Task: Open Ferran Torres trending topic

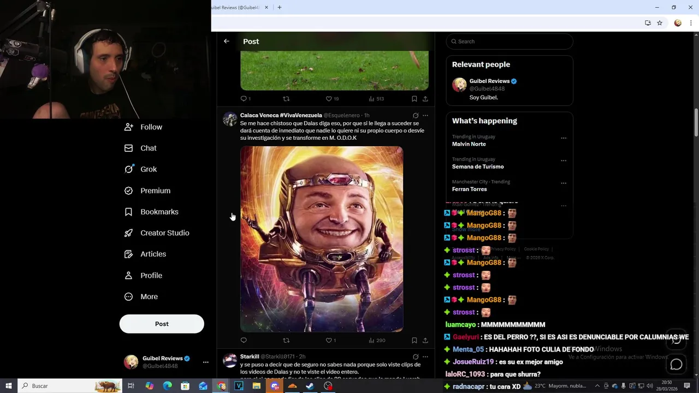Action: pos(469,189)
